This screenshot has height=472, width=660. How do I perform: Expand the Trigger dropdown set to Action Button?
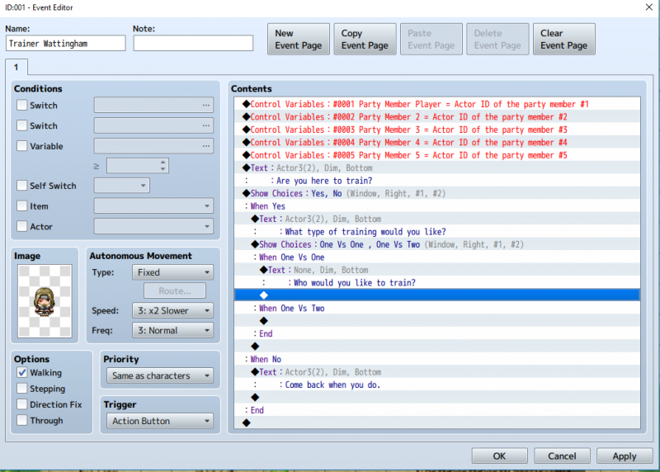coord(160,421)
